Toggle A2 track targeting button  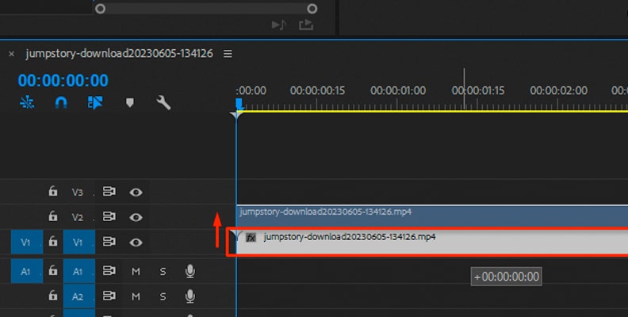(79, 296)
